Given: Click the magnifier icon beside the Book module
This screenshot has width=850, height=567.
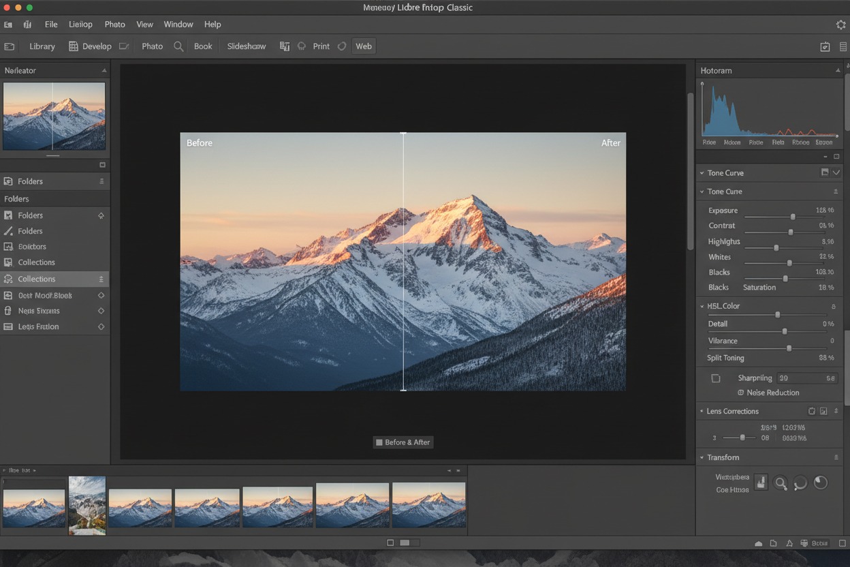Looking at the screenshot, I should [178, 46].
